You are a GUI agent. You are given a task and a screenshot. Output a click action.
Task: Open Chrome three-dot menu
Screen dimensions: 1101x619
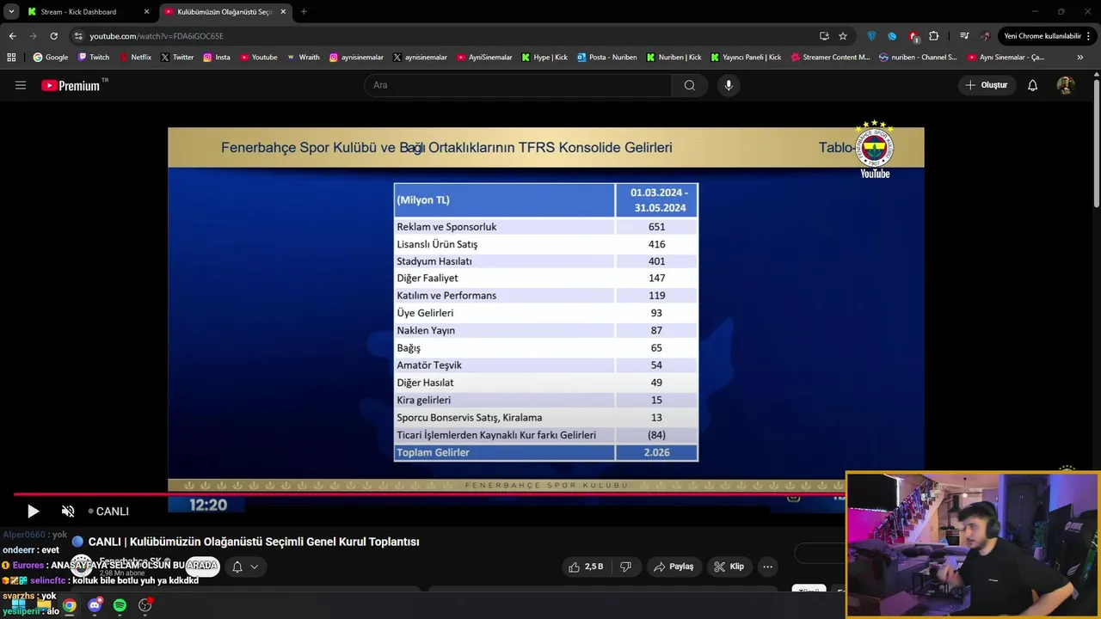(x=1090, y=36)
